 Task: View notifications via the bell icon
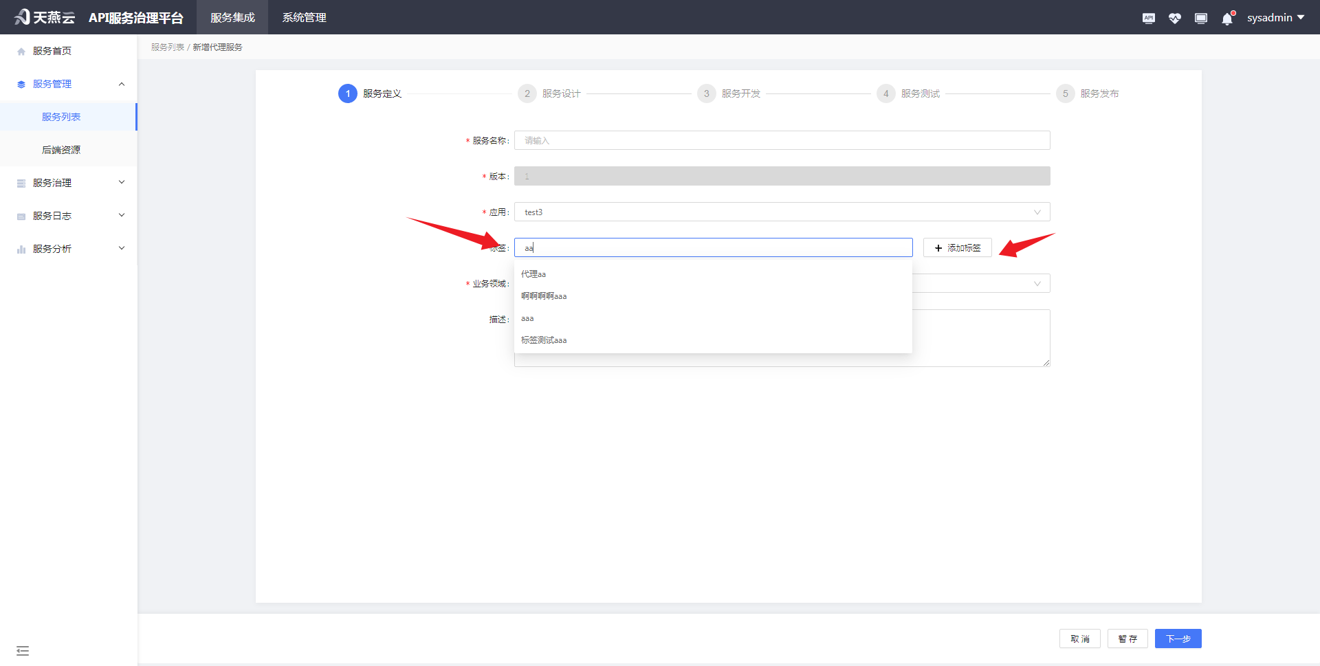tap(1226, 19)
